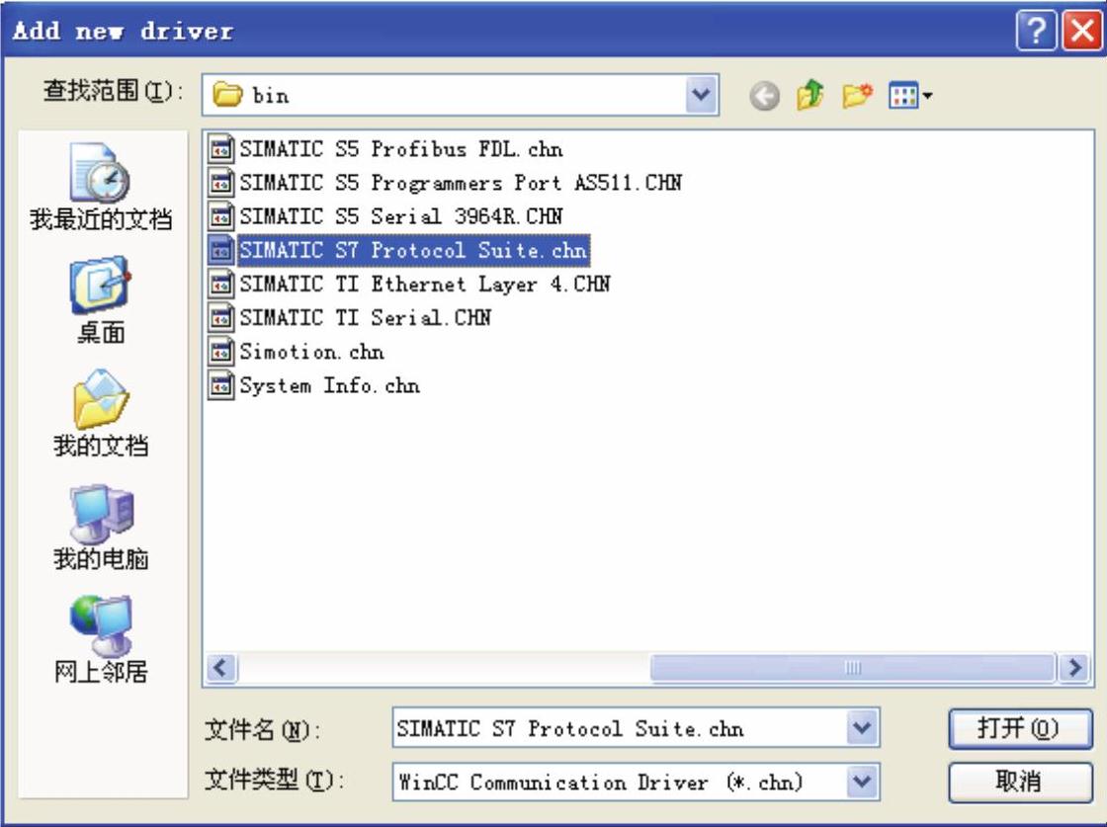
Task: Click the icon of SIMATIC TI Ethernet Layer 4.CHN
Action: click(221, 284)
